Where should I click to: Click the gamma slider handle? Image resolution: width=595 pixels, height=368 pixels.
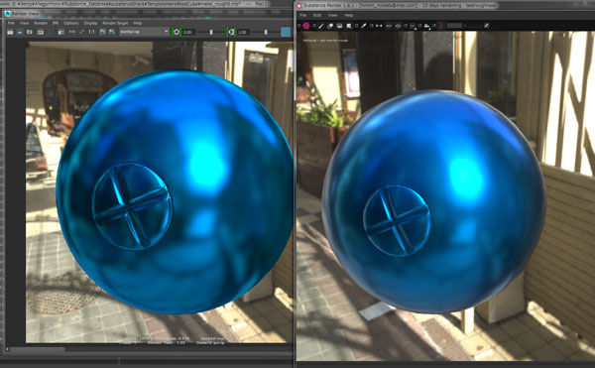pos(266,33)
